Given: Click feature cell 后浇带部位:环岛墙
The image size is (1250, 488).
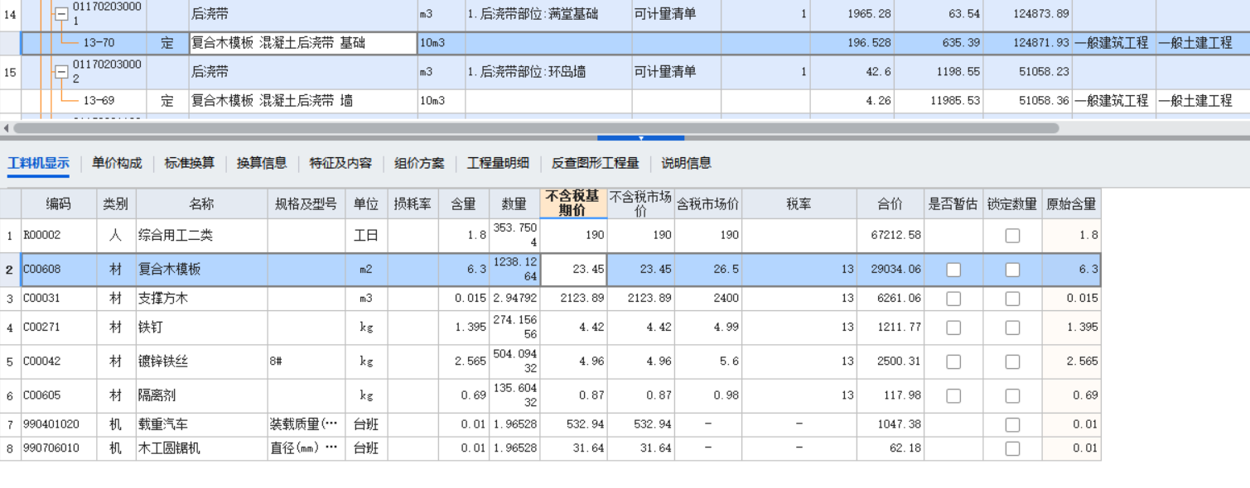Looking at the screenshot, I should click(548, 72).
